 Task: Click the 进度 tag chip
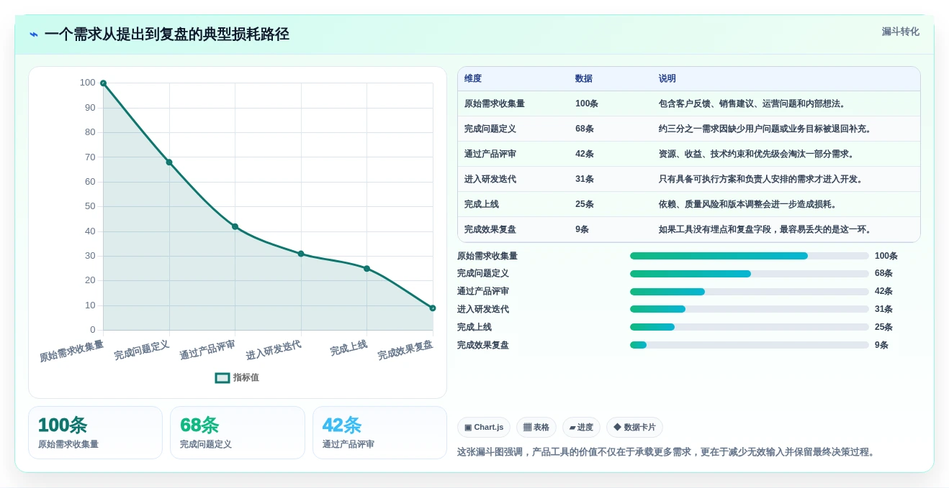click(x=581, y=428)
